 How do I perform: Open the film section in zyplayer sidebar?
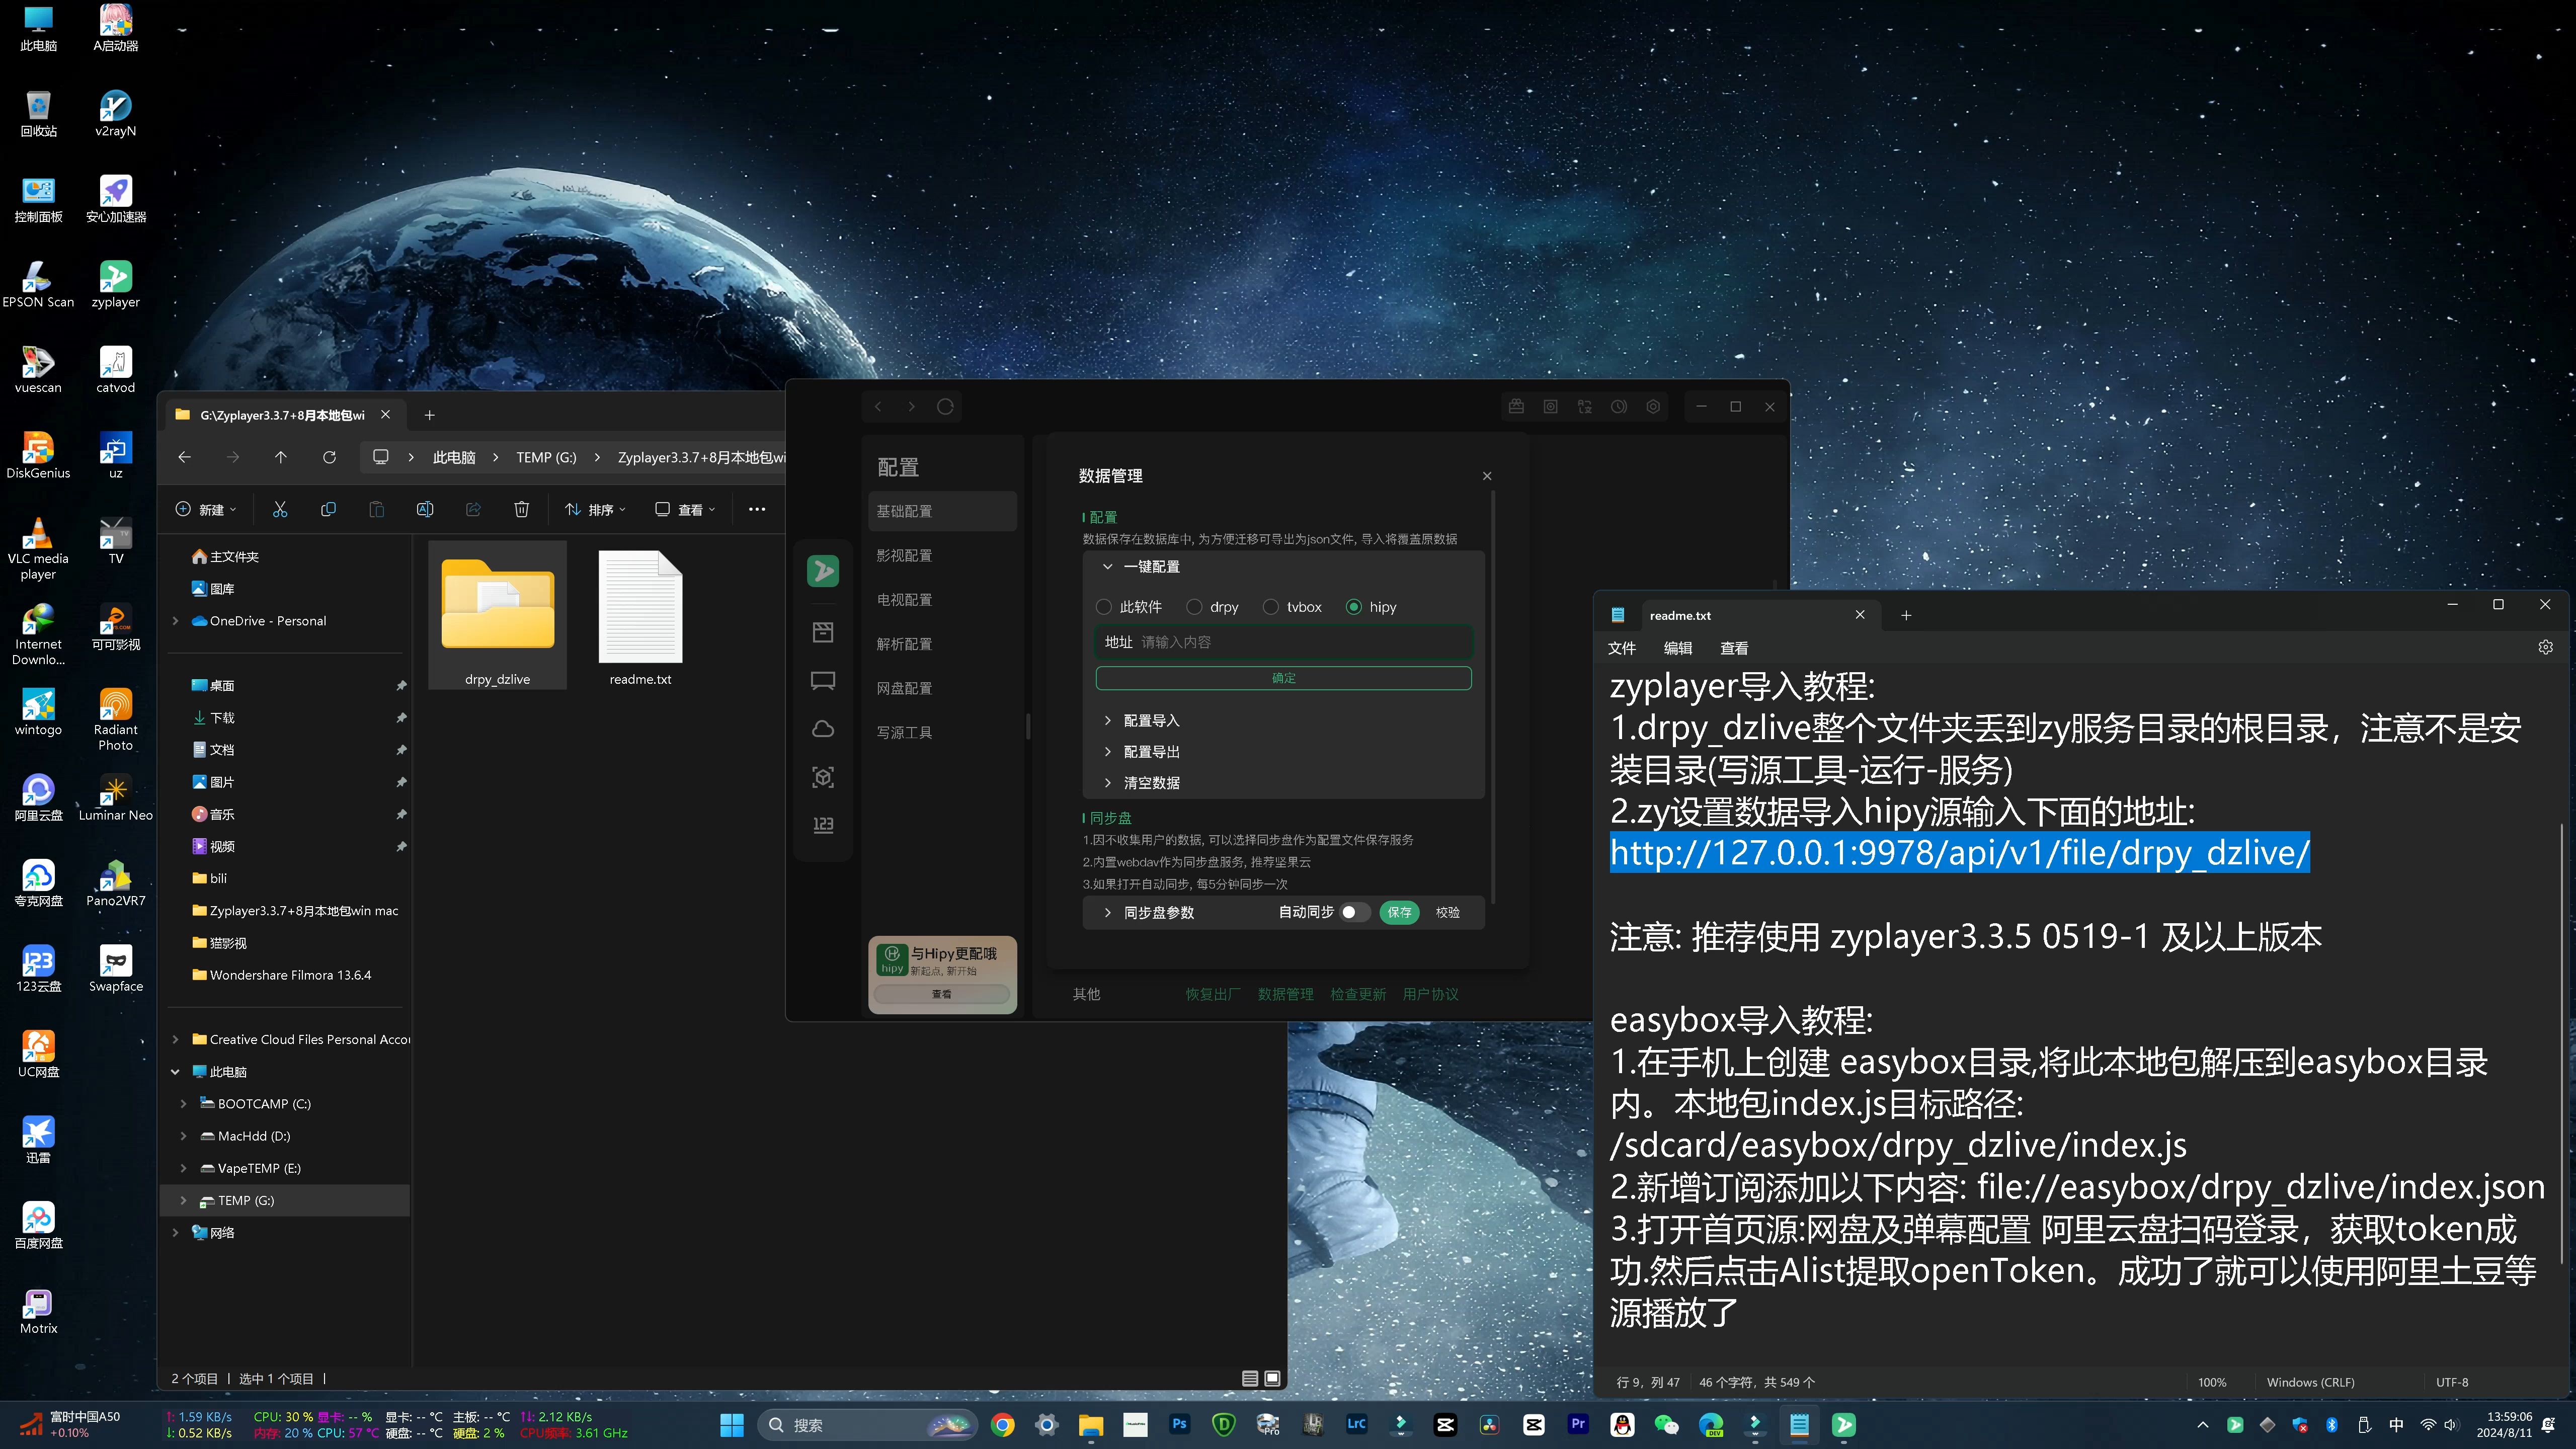(x=823, y=632)
